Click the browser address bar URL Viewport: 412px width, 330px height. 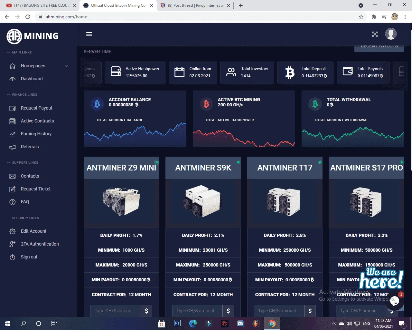(x=66, y=17)
